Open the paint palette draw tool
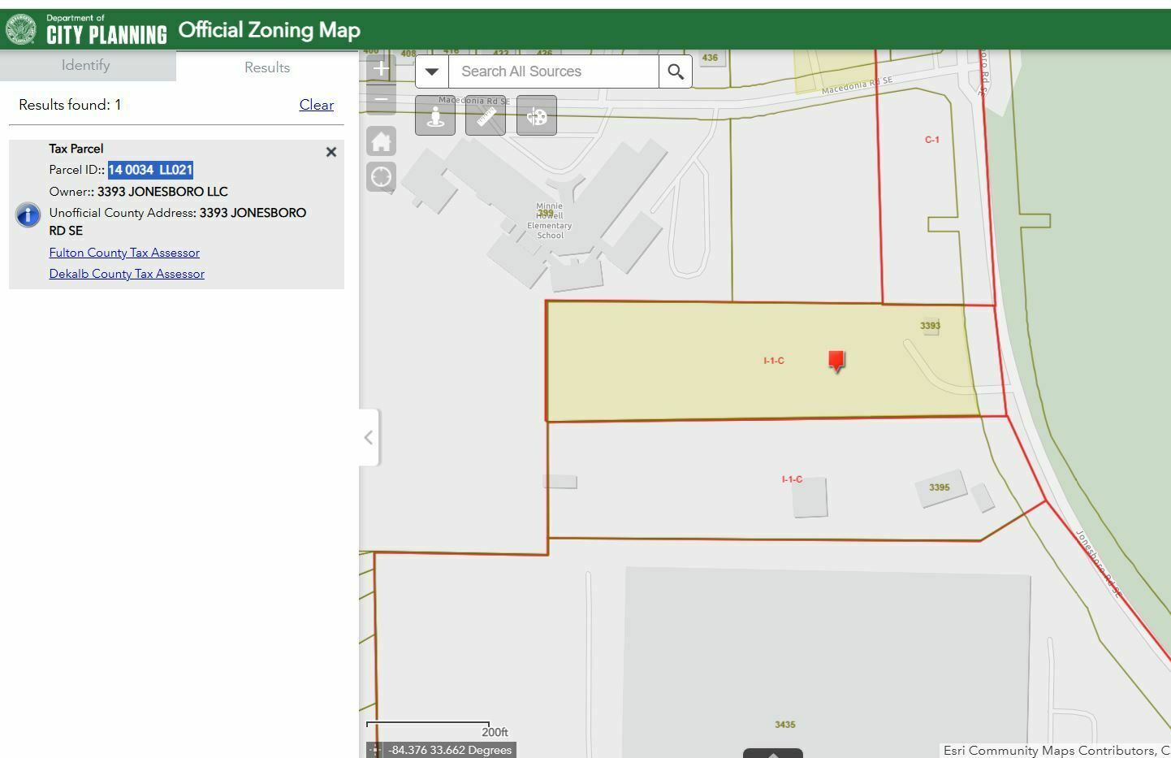 [537, 115]
